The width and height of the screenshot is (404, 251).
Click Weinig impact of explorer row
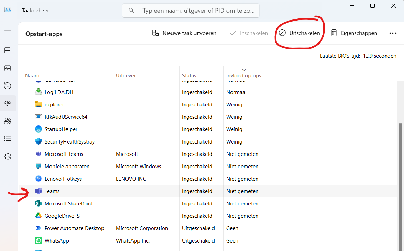point(234,105)
